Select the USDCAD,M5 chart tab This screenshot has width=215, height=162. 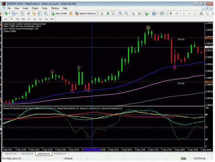(44, 154)
